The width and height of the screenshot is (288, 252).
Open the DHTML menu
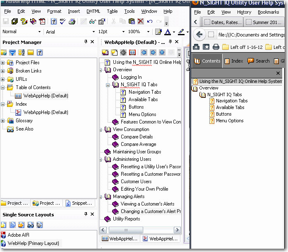pos(93,12)
